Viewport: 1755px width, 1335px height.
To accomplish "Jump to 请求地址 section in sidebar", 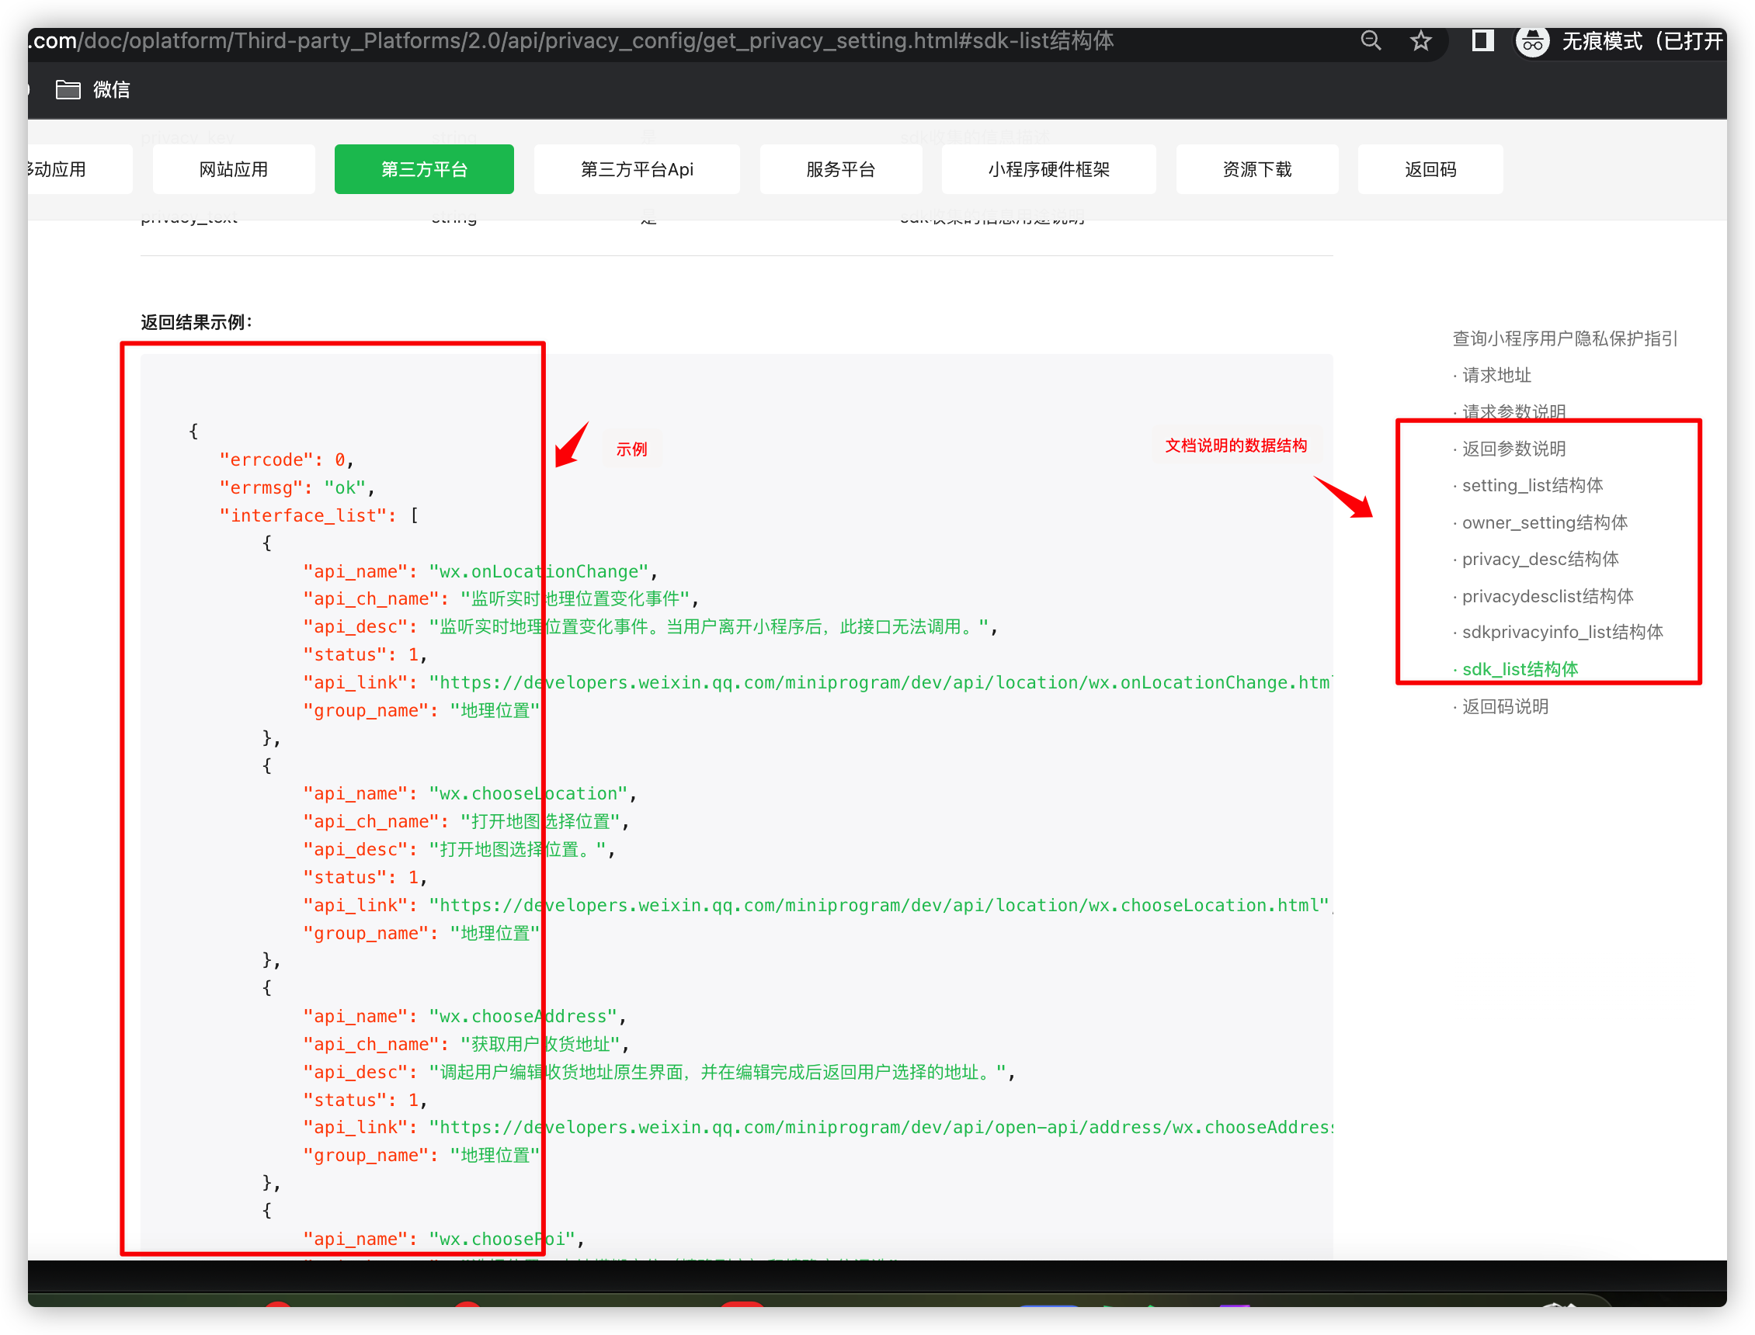I will [x=1496, y=375].
